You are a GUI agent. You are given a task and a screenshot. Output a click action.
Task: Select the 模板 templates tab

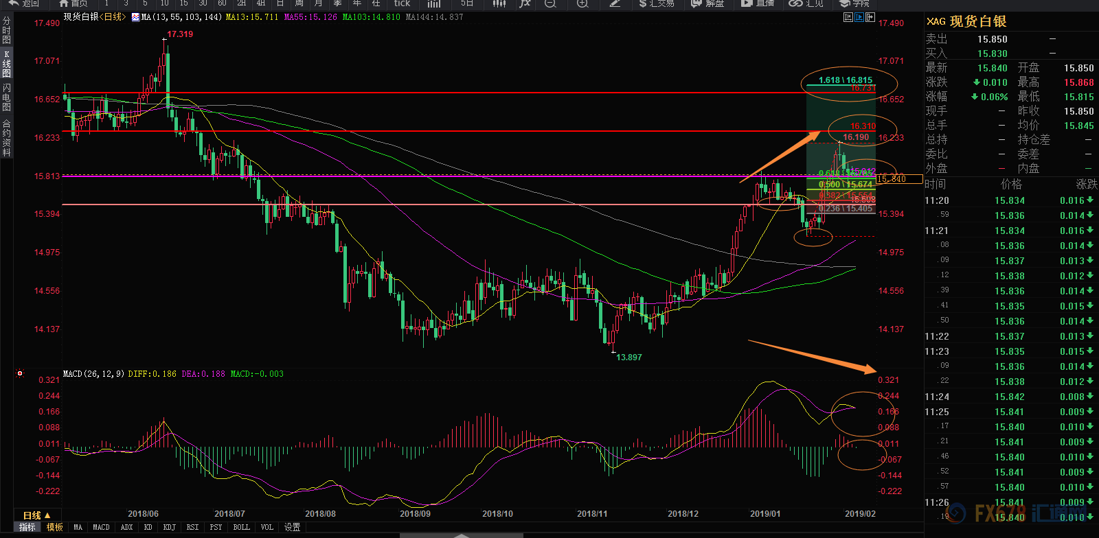[x=55, y=527]
